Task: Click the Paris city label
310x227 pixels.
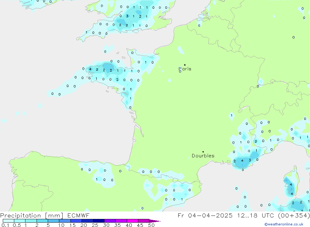Action: [185, 69]
